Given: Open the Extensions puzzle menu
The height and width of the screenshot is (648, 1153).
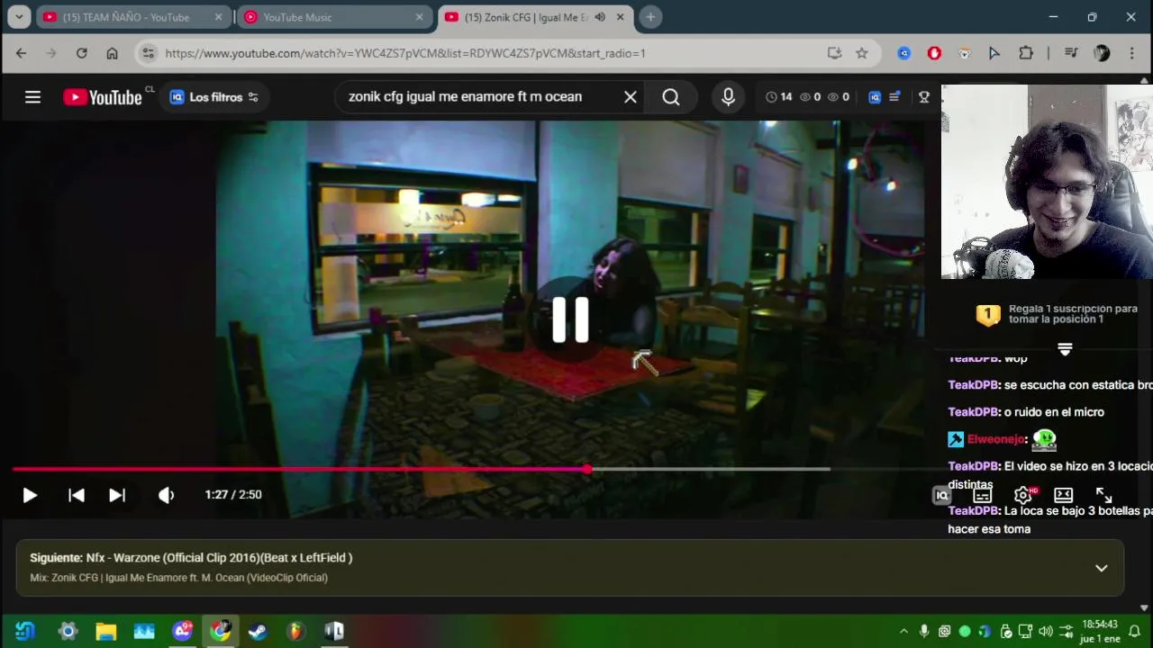Looking at the screenshot, I should click(1026, 53).
